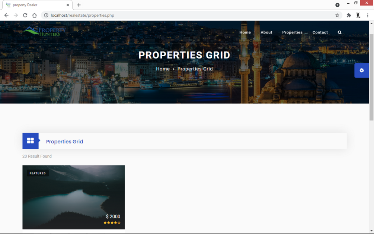
Task: Click the L extension icon
Action: 358,15
